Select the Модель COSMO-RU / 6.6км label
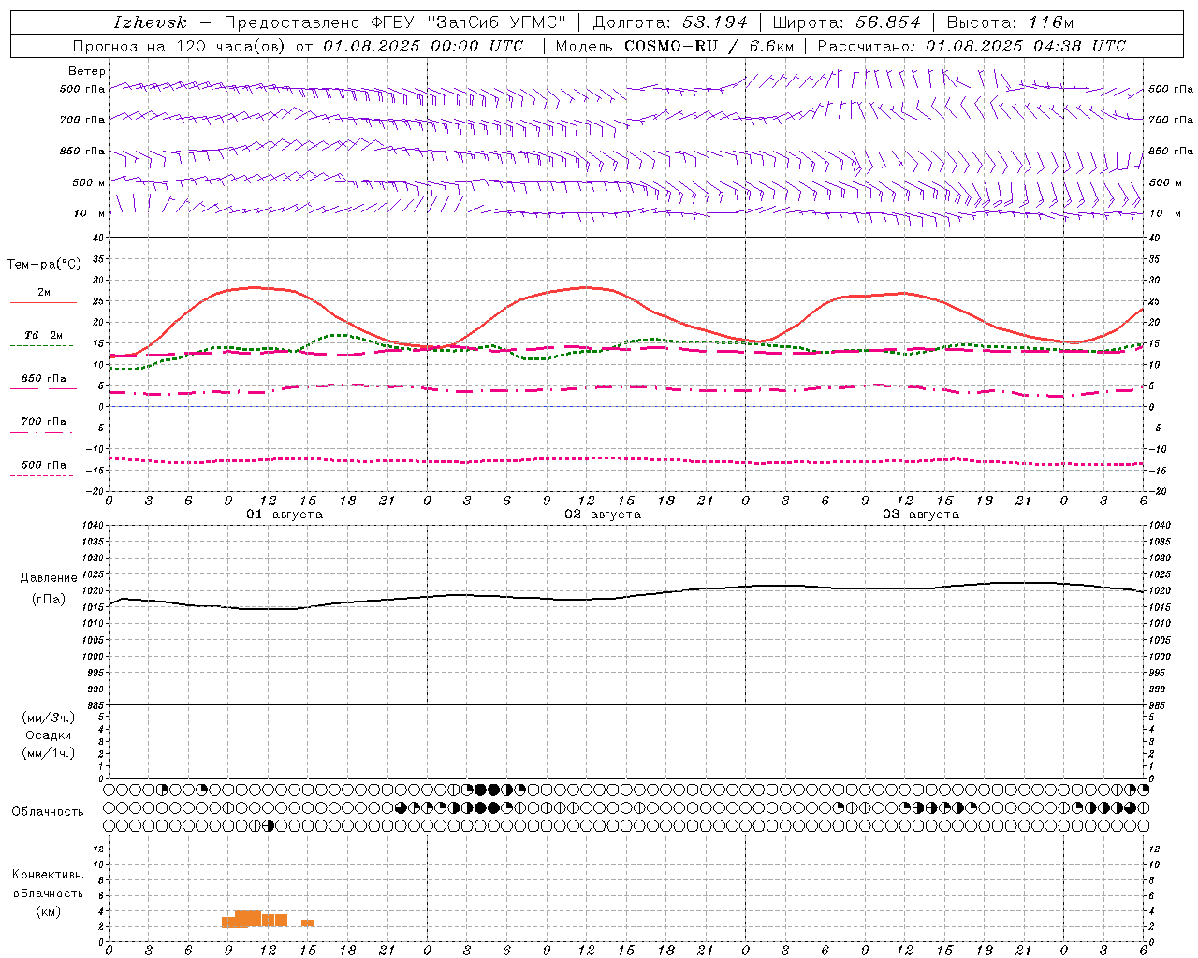The height and width of the screenshot is (958, 1198). click(674, 46)
